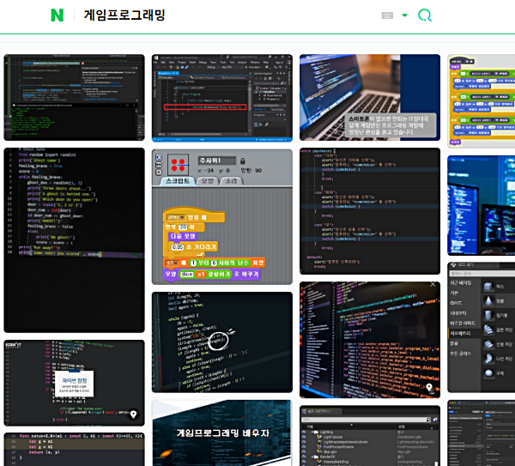Open the func return code thumbnail at bottom left

74,449
